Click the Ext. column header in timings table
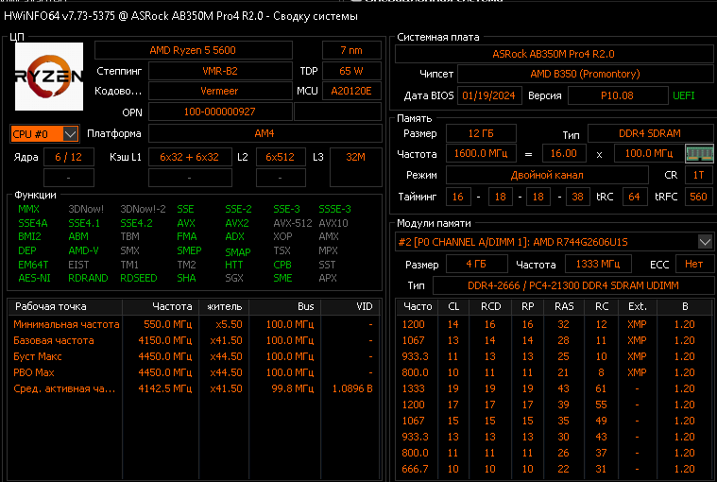 pos(637,306)
